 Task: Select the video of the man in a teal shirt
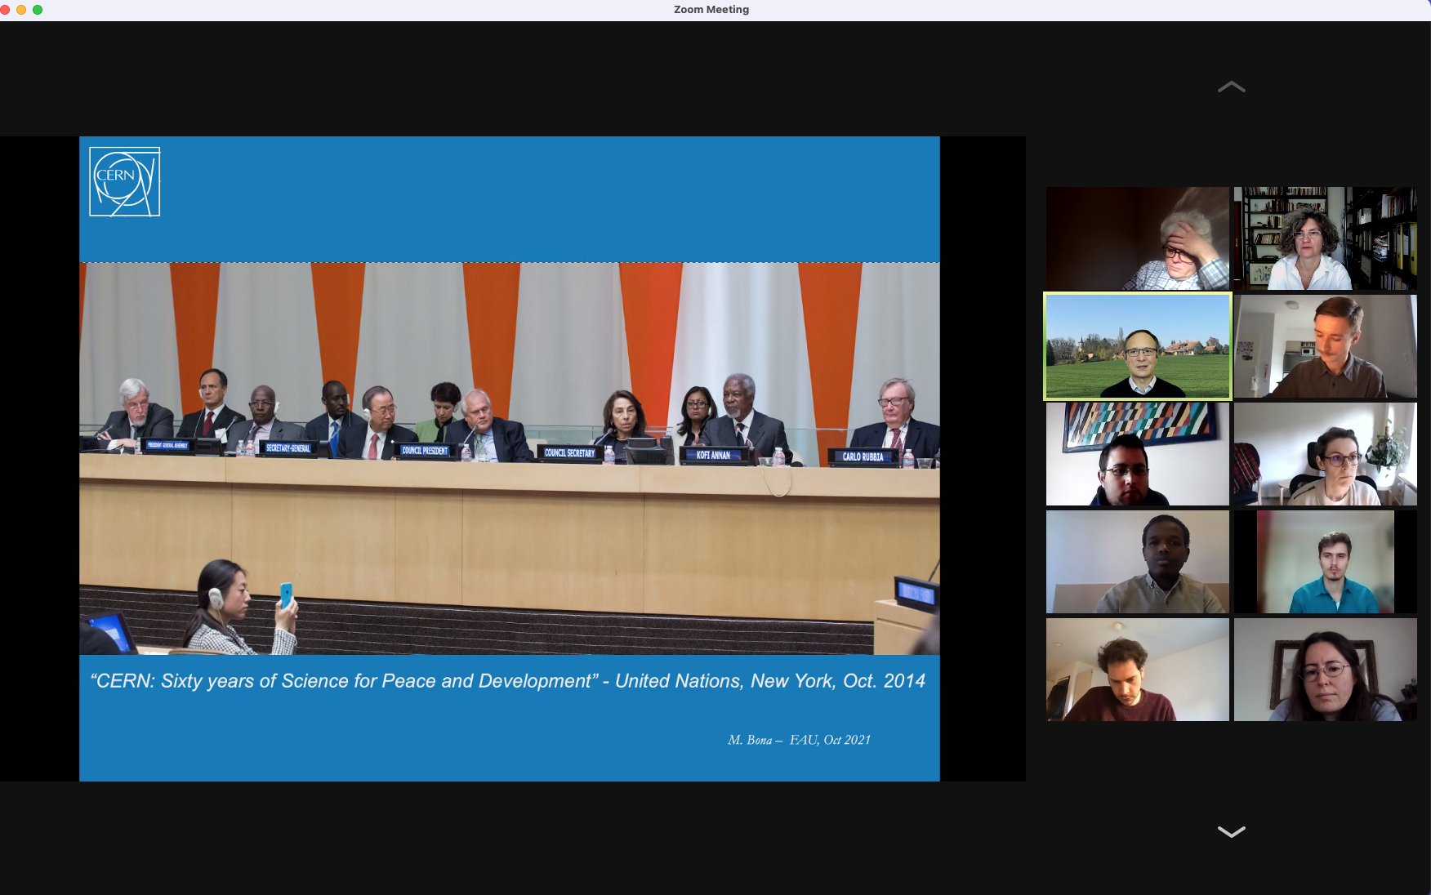click(1325, 562)
